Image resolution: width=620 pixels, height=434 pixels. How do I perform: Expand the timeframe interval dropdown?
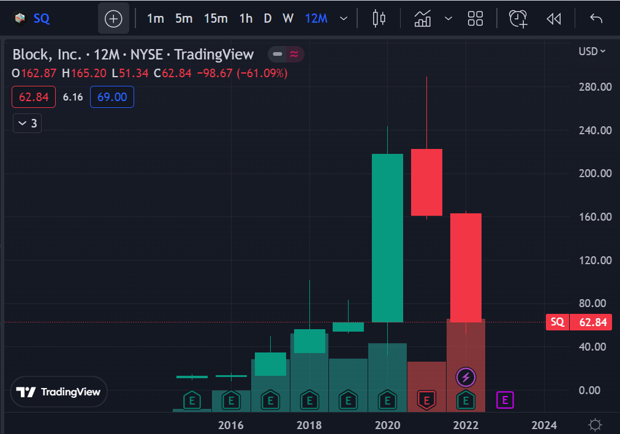344,18
